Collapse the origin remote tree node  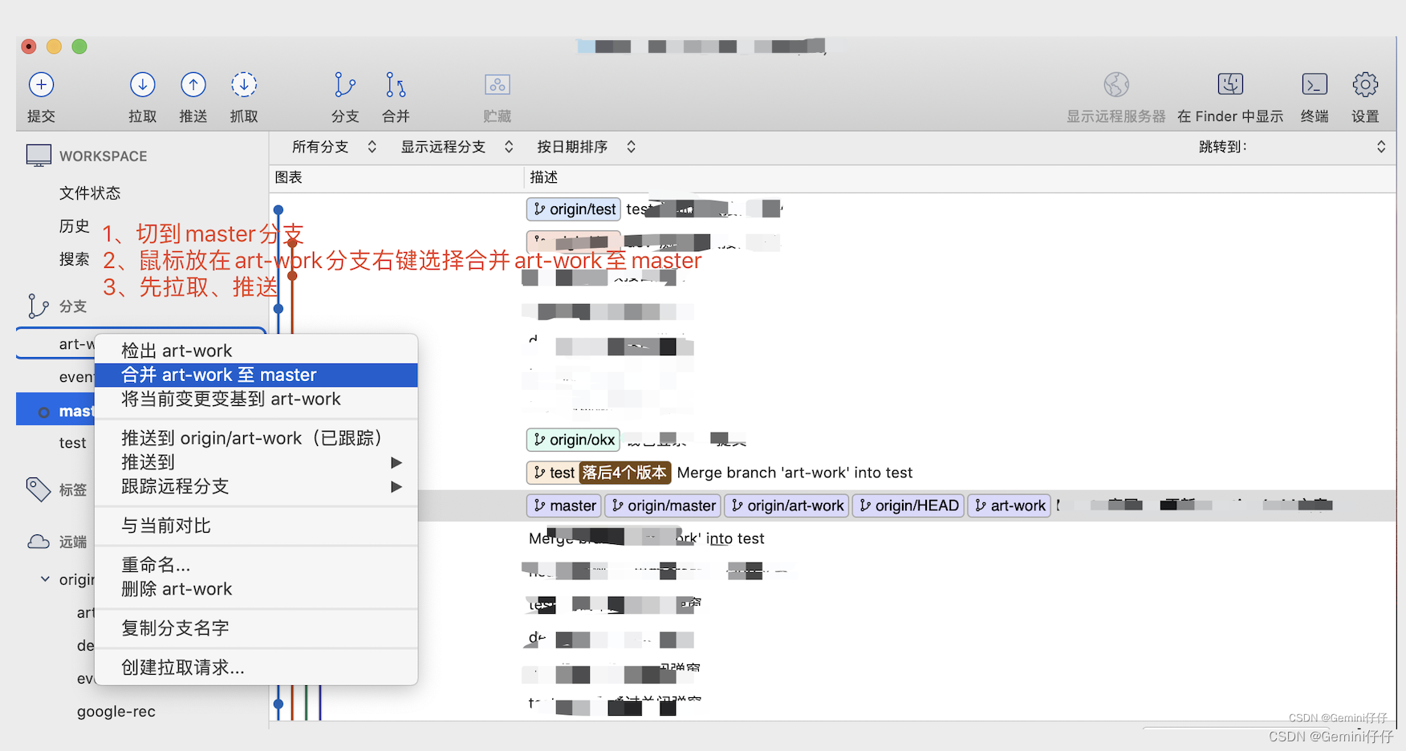(45, 578)
